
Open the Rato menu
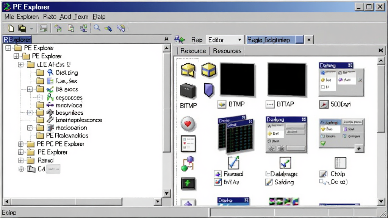(50, 17)
